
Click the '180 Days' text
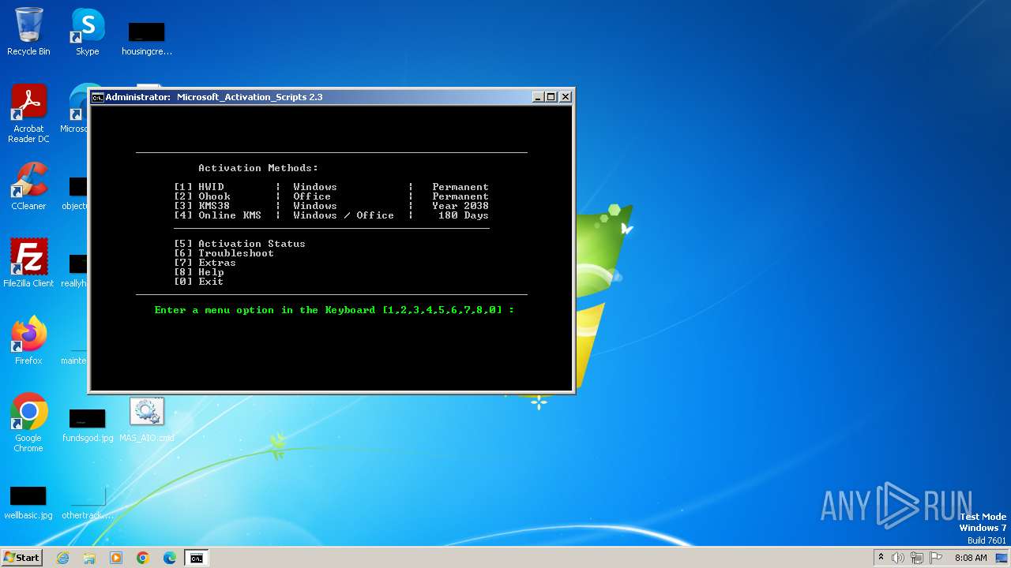pyautogui.click(x=464, y=215)
